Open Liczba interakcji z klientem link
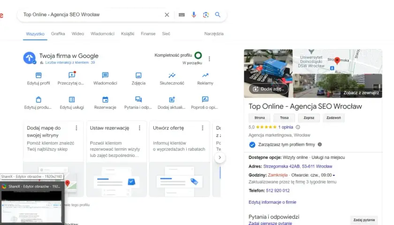 [70, 62]
